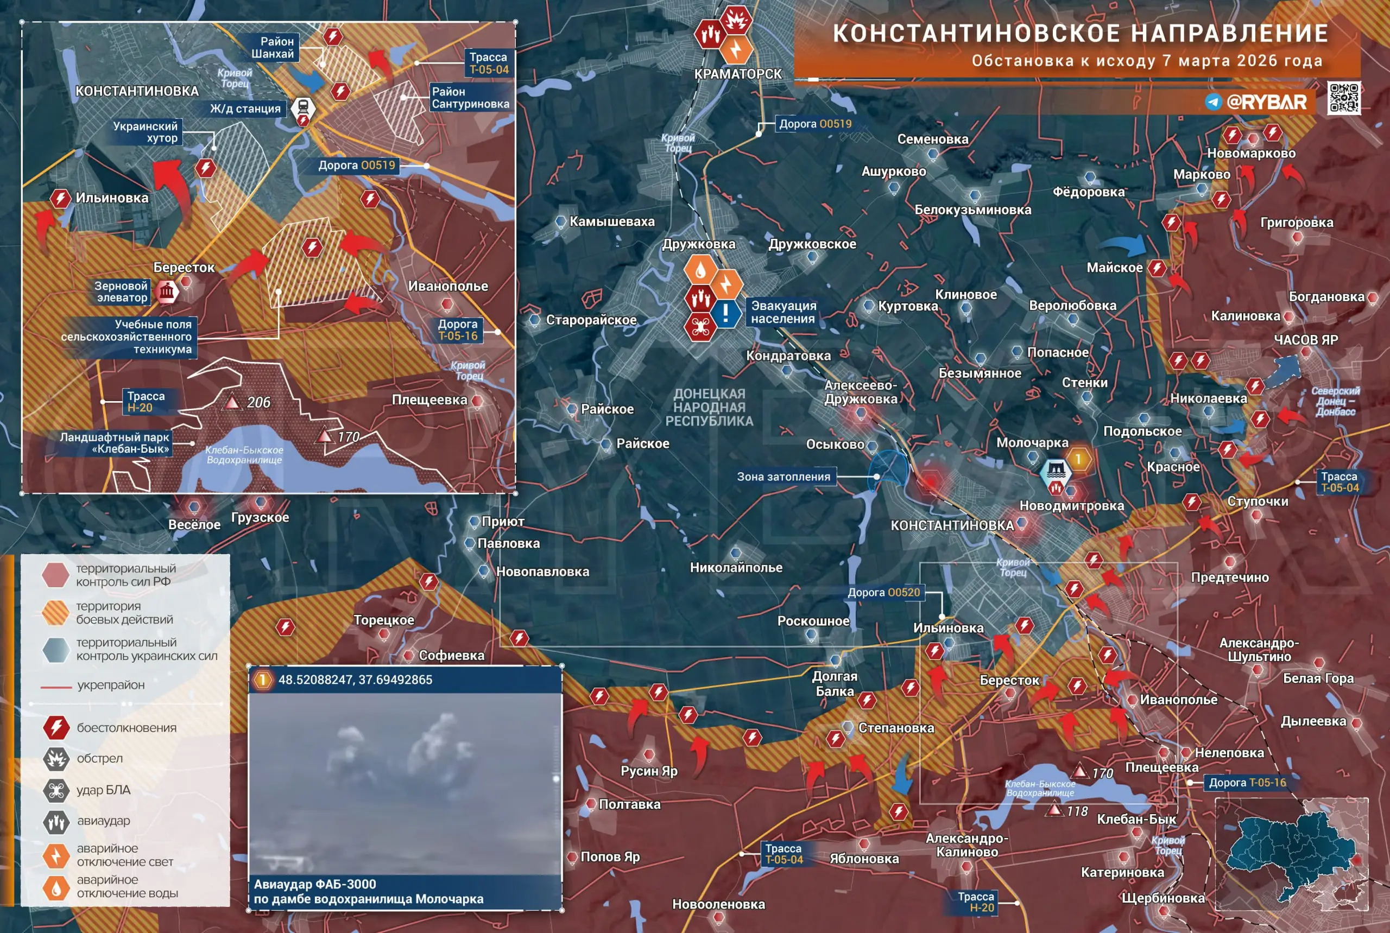Image resolution: width=1390 pixels, height=933 pixels.
Task: Click the railway station train icon
Action: pos(303,107)
